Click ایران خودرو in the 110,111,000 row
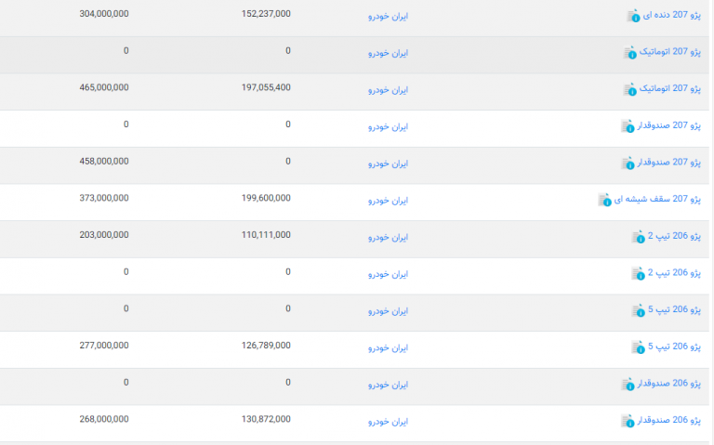 (388, 238)
